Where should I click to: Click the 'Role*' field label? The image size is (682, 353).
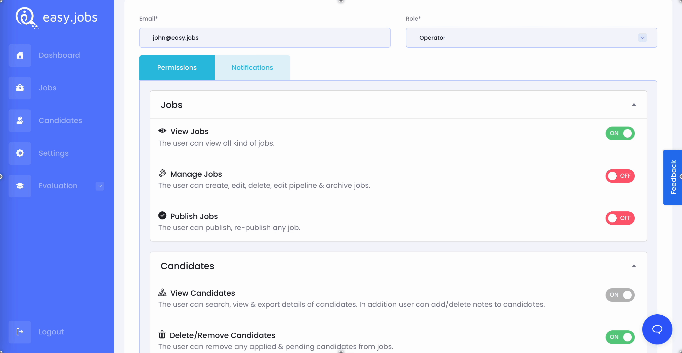pos(413,19)
